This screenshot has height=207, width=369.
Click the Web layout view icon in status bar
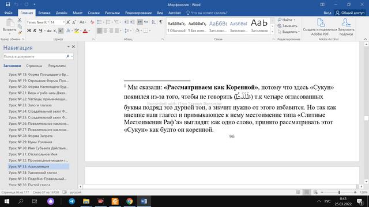[315, 192]
